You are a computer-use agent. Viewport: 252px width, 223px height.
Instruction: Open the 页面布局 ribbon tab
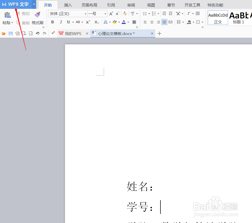point(89,5)
